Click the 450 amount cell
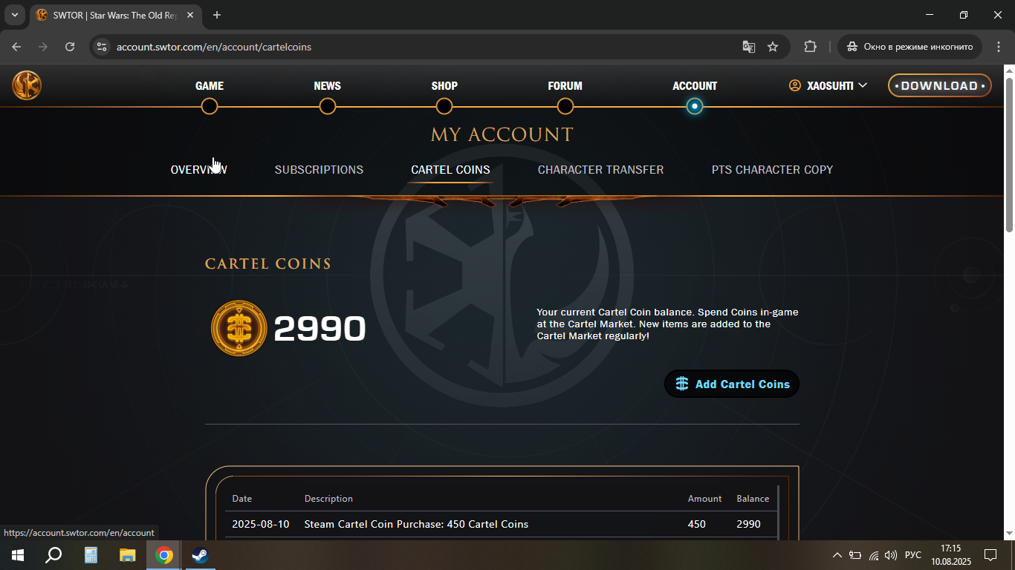 coord(697,524)
